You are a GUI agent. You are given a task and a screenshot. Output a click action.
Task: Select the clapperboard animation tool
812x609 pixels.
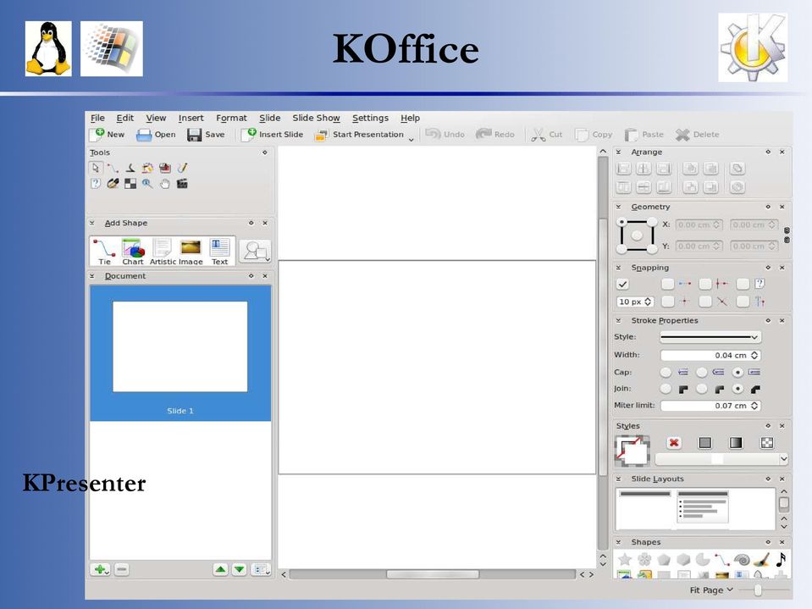point(182,184)
